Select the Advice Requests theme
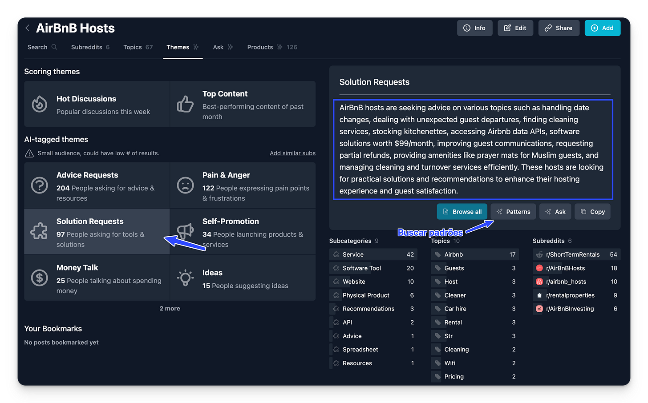 pos(97,185)
